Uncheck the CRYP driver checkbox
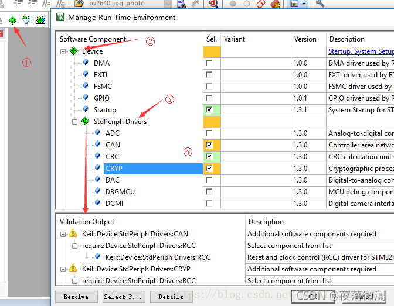394x306 pixels. (x=209, y=169)
